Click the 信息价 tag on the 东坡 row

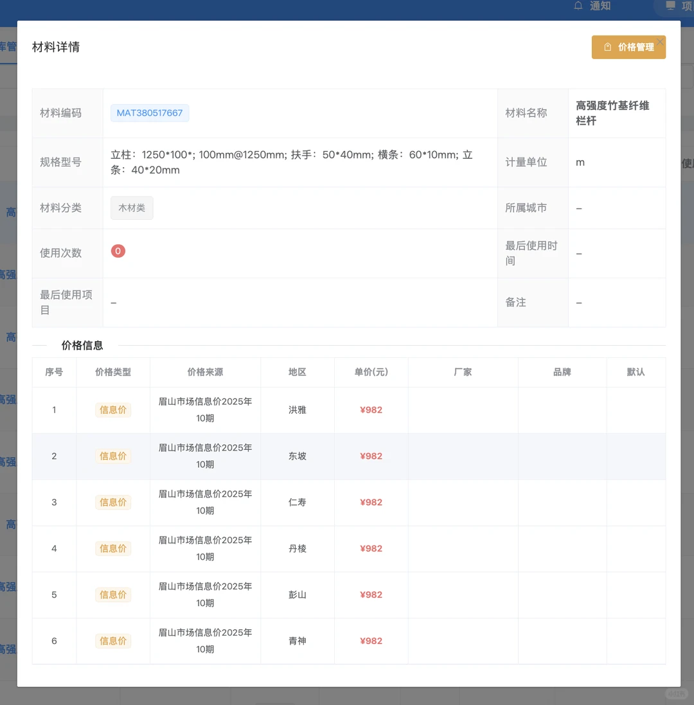pos(113,456)
